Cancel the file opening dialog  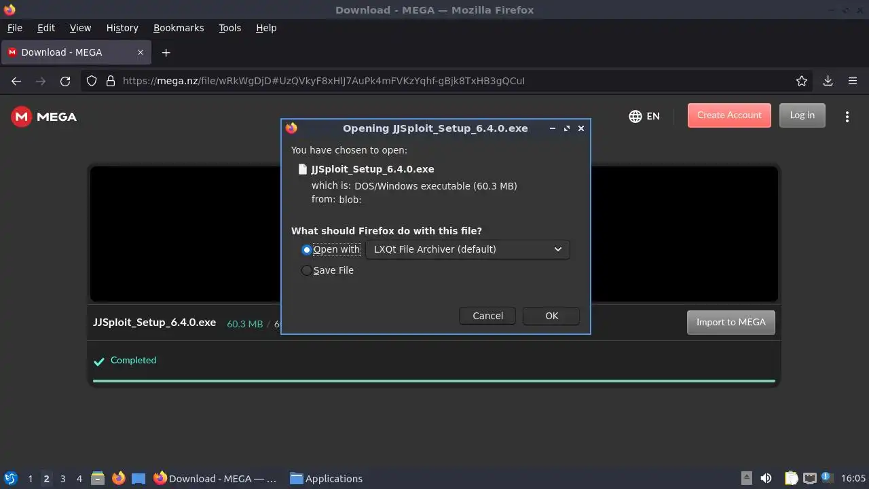tap(487, 316)
